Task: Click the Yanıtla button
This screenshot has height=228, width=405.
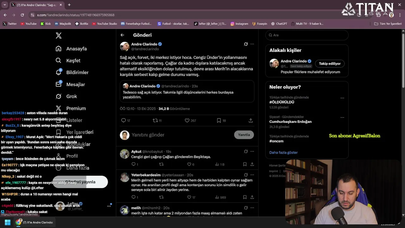Action: (x=244, y=135)
